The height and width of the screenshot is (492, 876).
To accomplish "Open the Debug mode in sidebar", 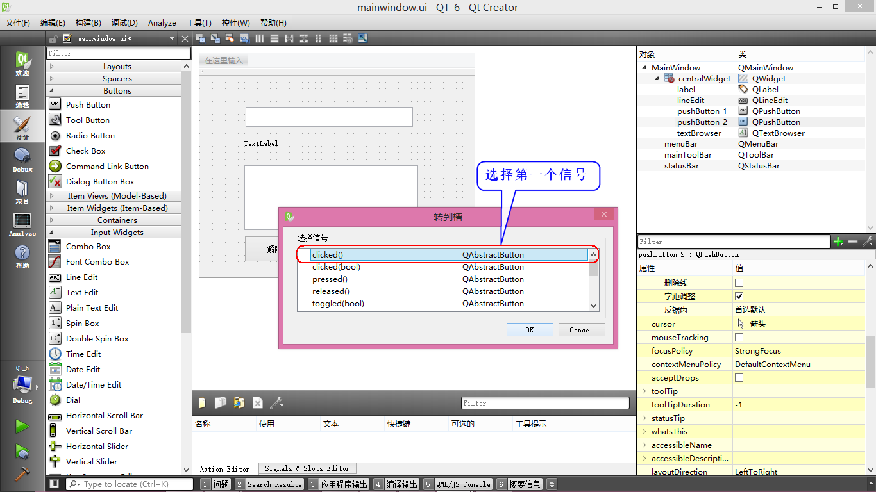I will click(22, 160).
